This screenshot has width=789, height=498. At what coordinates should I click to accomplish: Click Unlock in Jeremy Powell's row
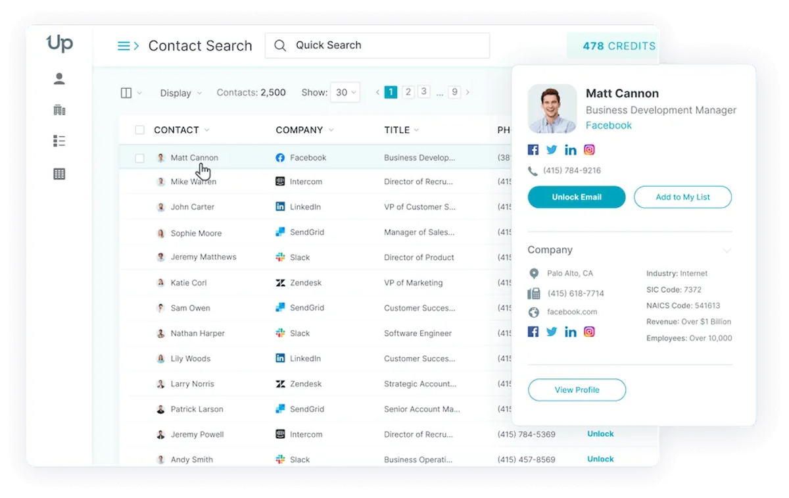(600, 434)
